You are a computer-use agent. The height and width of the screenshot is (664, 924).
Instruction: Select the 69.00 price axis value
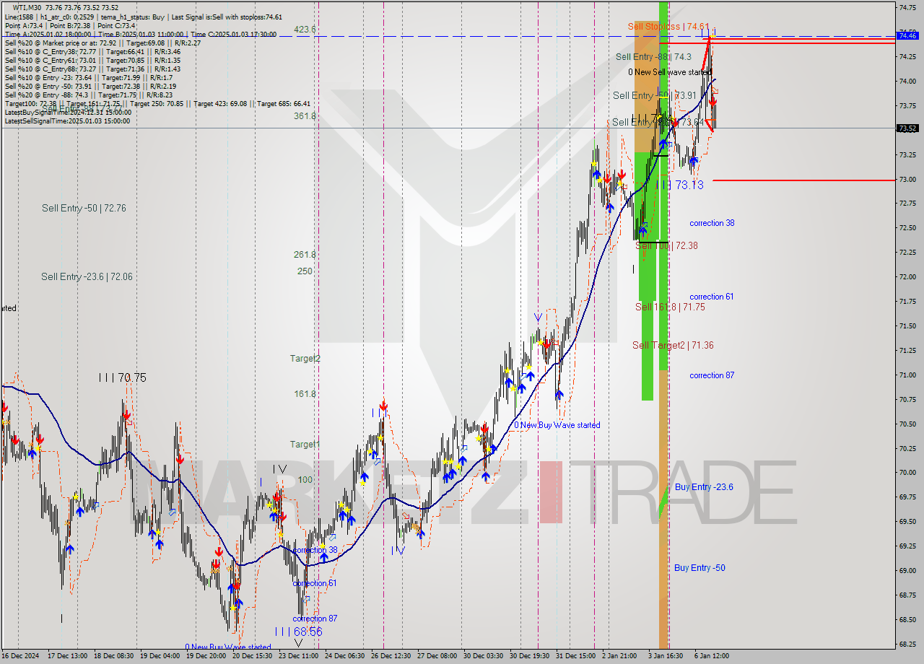coord(907,570)
